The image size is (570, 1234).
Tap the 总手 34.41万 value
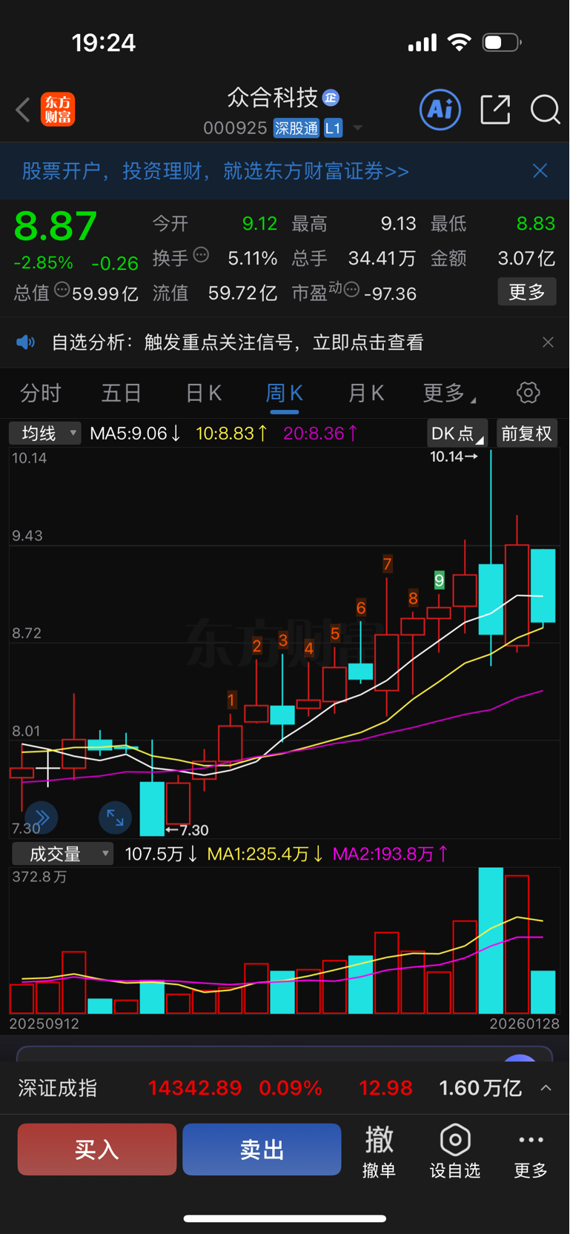coord(382,259)
